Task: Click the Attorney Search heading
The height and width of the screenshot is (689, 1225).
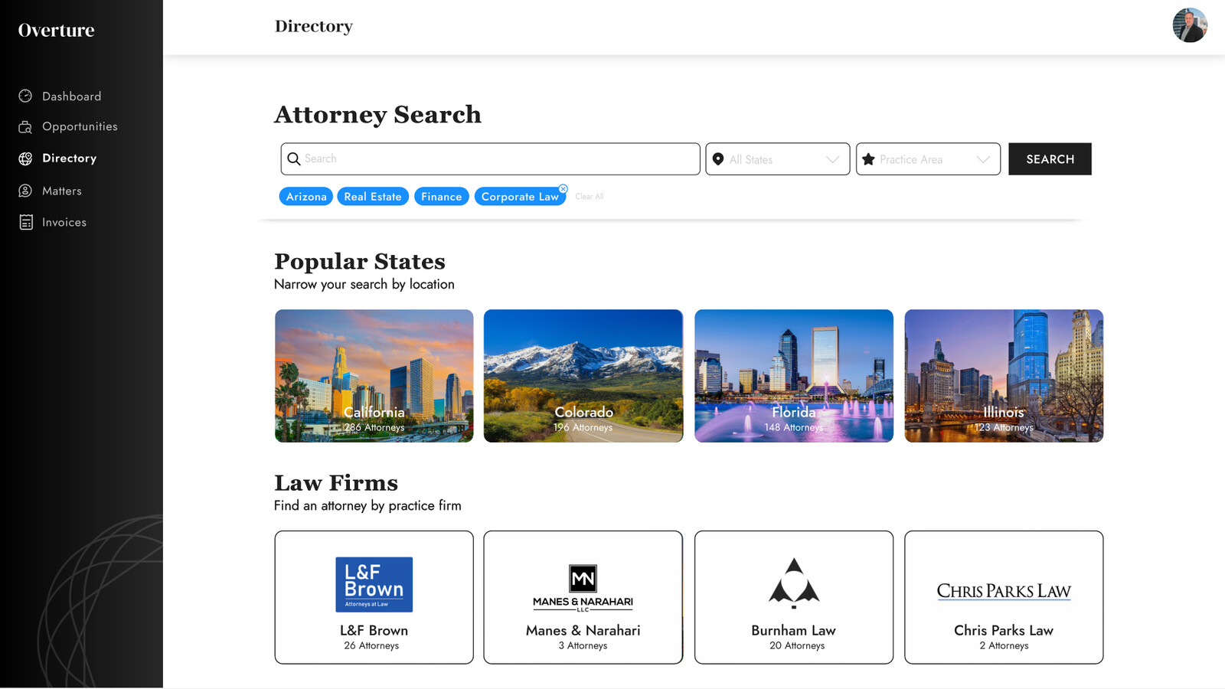Action: pyautogui.click(x=377, y=115)
